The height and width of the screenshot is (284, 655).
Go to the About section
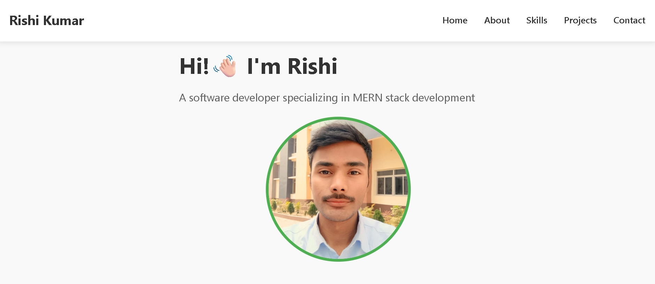point(497,21)
